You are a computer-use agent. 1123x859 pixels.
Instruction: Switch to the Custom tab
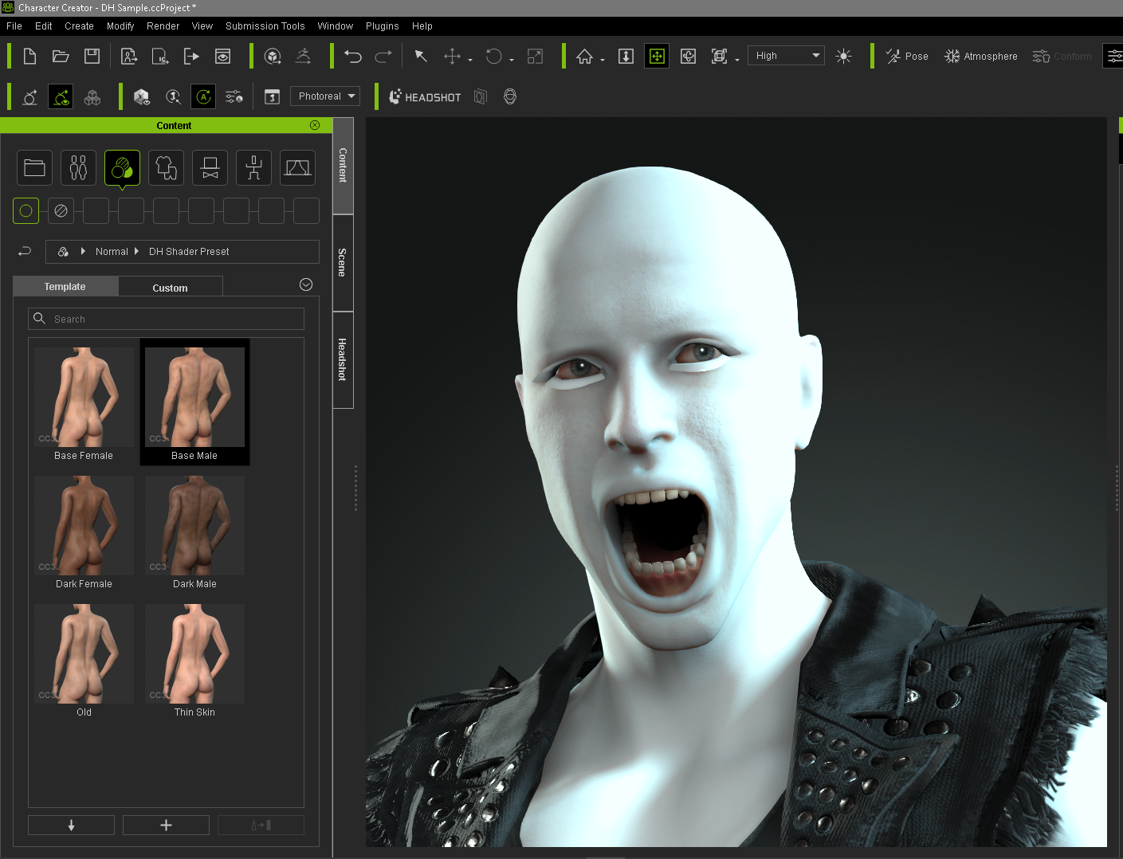tap(171, 288)
